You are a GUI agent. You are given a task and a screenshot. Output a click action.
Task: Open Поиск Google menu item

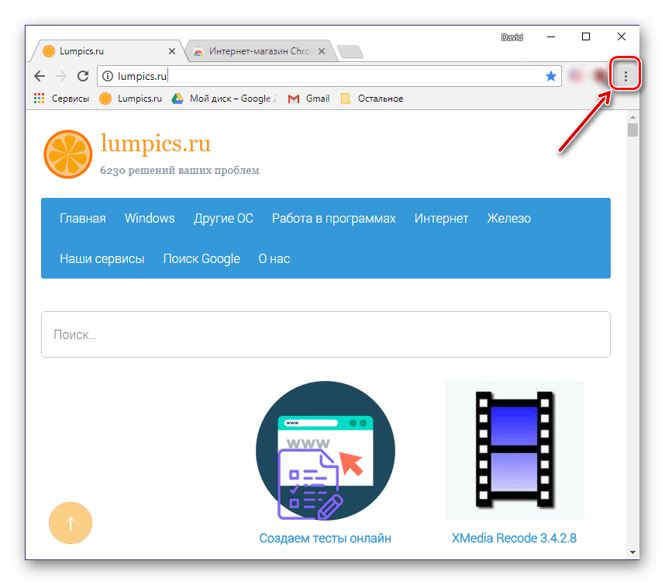click(x=202, y=258)
